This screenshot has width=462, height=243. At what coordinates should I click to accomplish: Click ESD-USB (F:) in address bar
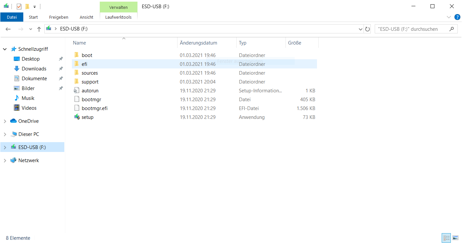pyautogui.click(x=74, y=29)
